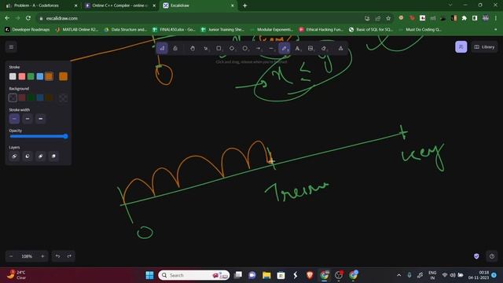
Task: Select the Diamond shape tool
Action: click(232, 49)
